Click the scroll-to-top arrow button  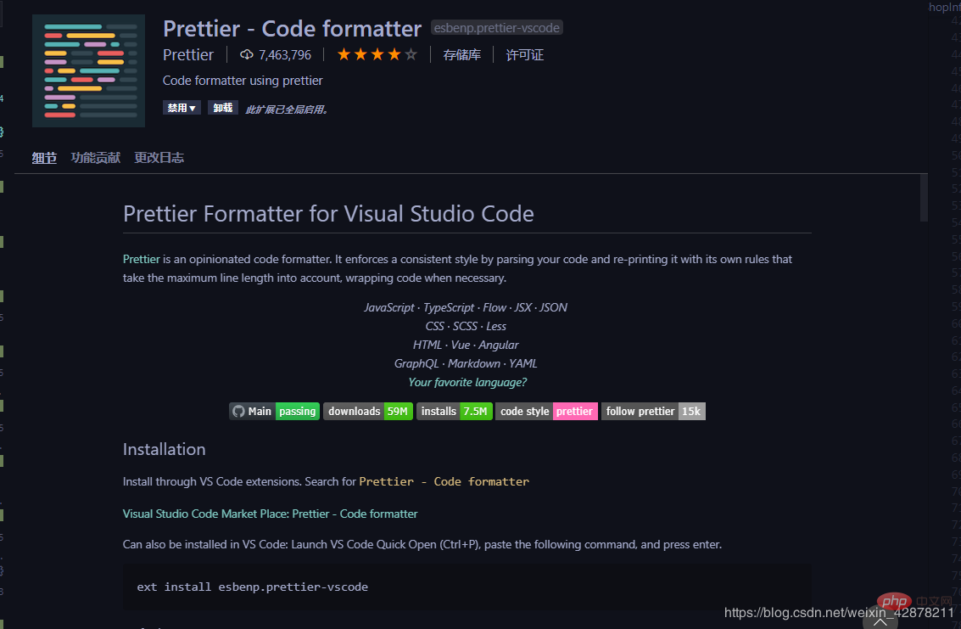[x=880, y=621]
